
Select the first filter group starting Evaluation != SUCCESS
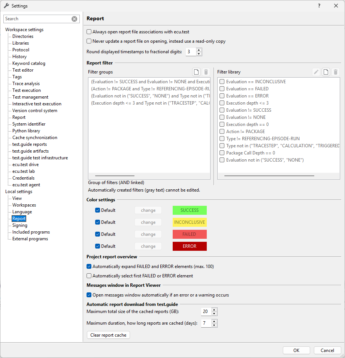[x=149, y=81]
